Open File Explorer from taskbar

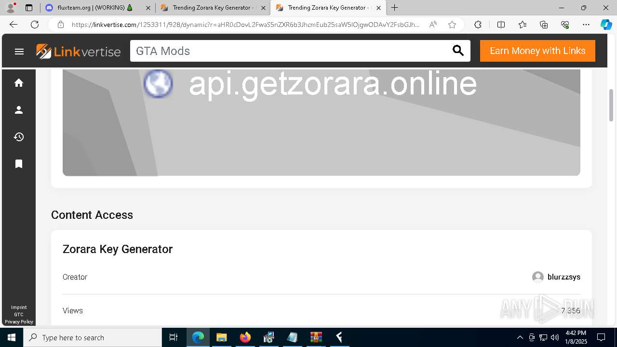pos(221,337)
